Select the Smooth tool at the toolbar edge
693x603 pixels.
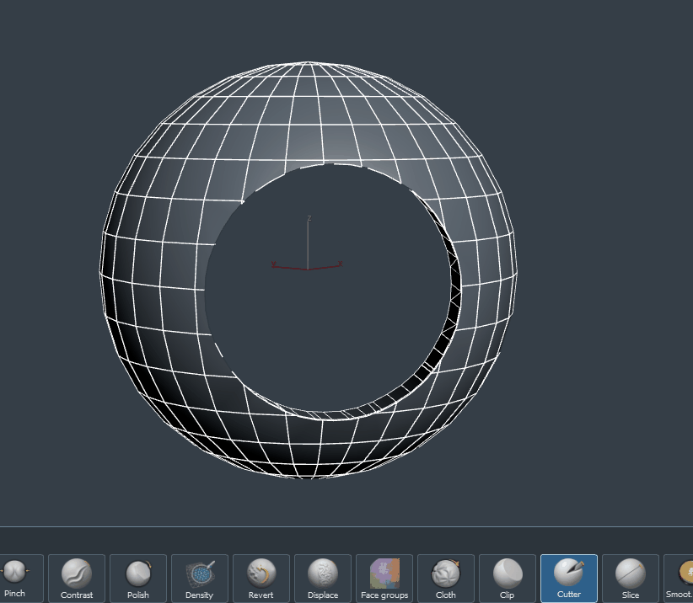[x=679, y=579]
